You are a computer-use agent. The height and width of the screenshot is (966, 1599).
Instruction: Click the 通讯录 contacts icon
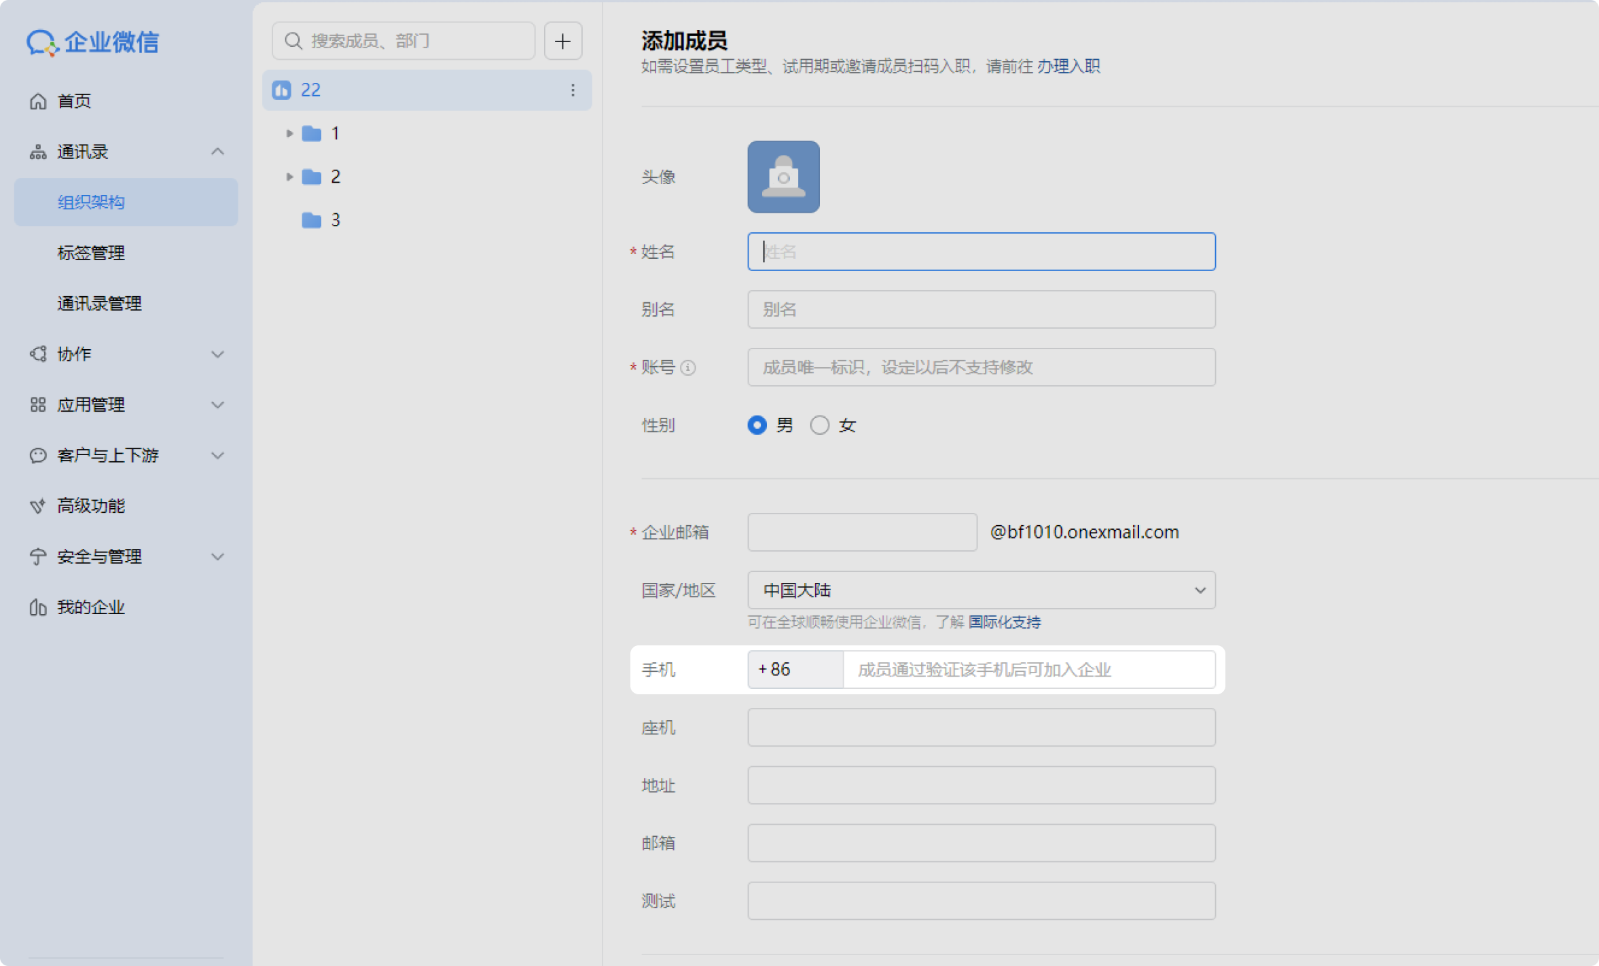pos(38,151)
